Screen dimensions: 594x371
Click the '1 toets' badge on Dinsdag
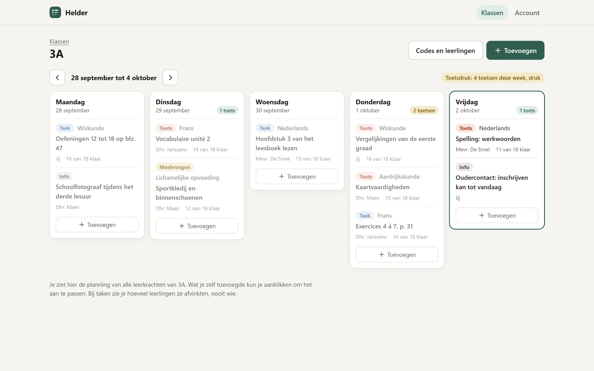(227, 110)
